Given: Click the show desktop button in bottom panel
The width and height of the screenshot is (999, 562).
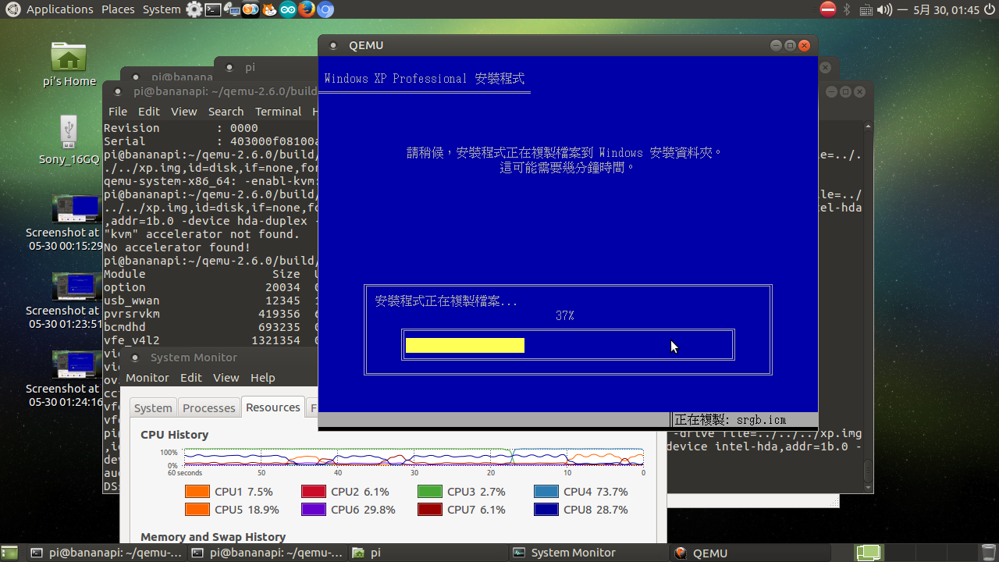Looking at the screenshot, I should click(x=11, y=553).
